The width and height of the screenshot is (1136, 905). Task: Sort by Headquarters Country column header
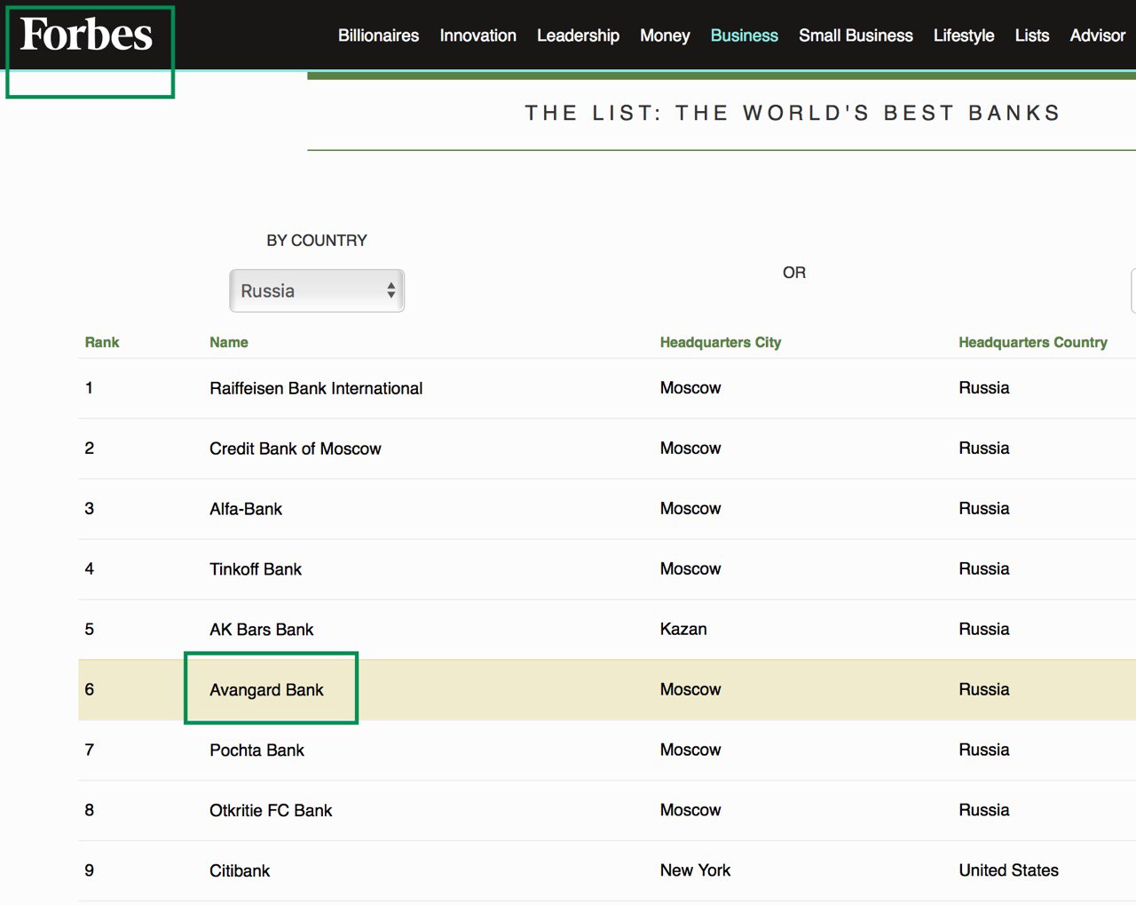(x=1033, y=342)
